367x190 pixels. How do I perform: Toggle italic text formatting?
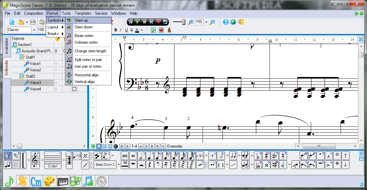coord(121,30)
